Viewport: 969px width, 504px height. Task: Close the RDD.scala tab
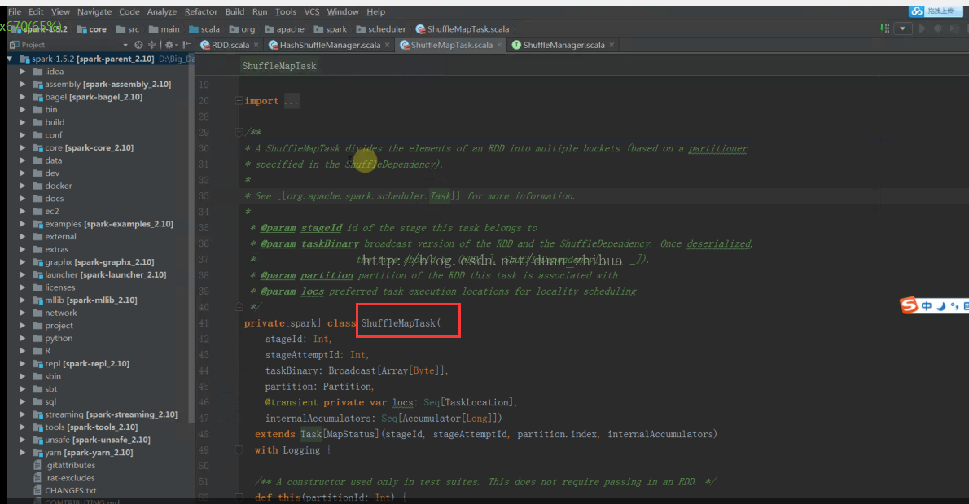click(256, 45)
